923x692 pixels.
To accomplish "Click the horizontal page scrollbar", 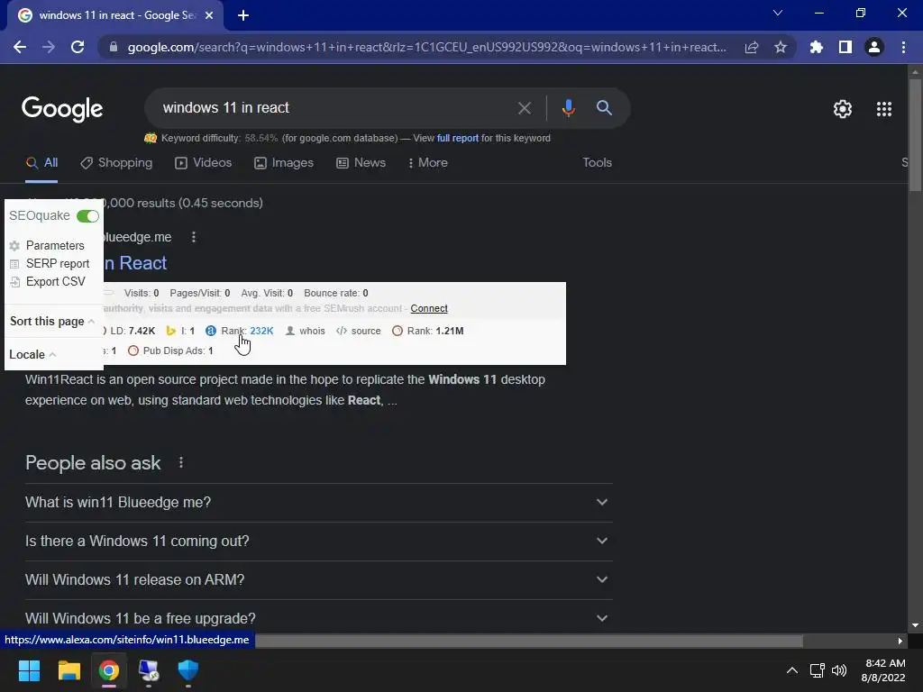I will (x=528, y=641).
